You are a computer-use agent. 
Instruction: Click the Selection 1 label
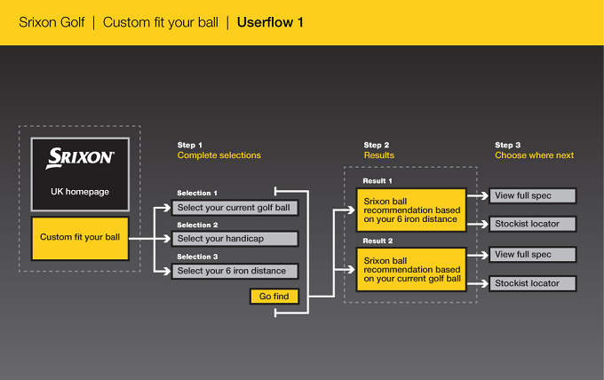[x=197, y=193]
